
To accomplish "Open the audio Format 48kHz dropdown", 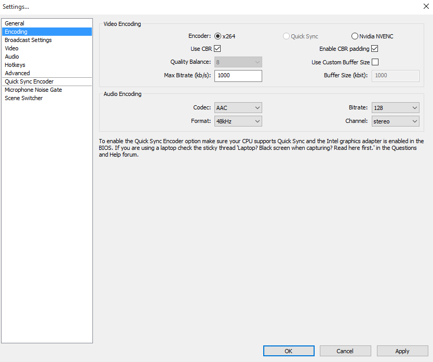I will (238, 121).
